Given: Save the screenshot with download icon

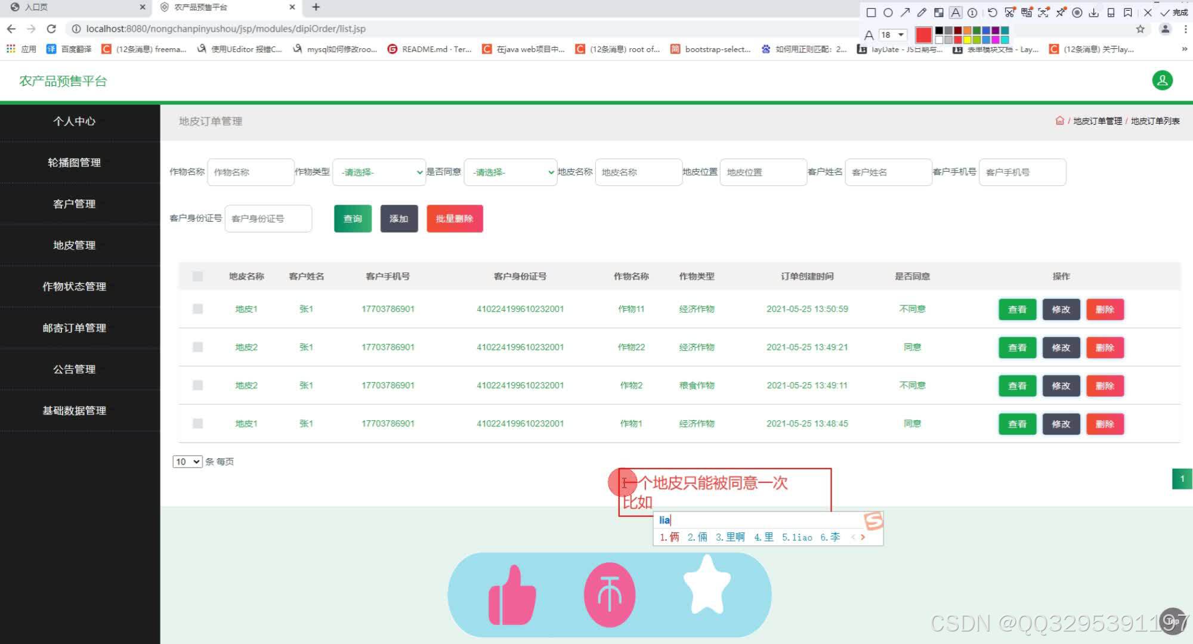Looking at the screenshot, I should tap(1093, 13).
